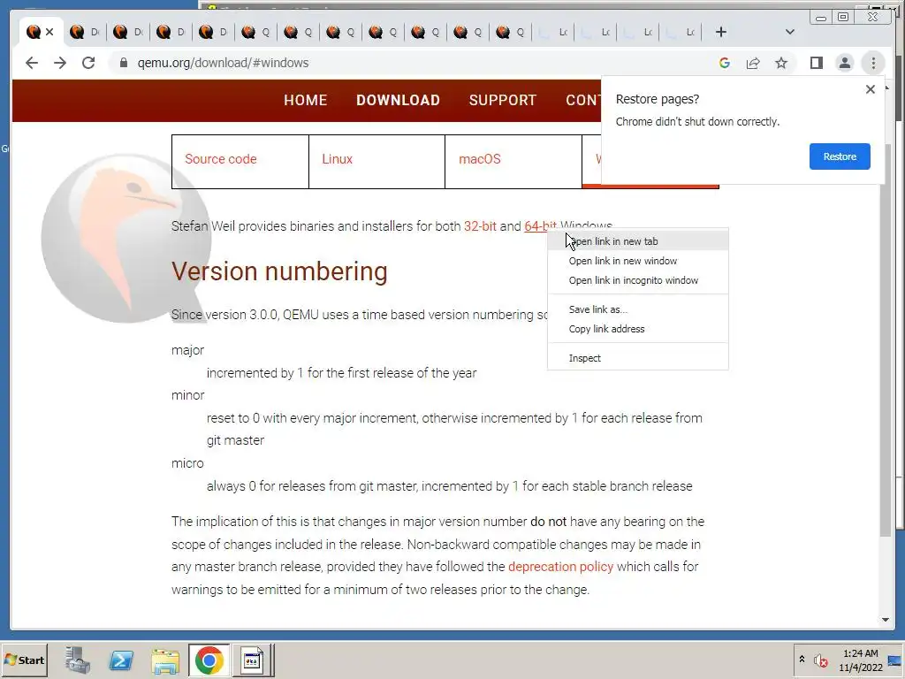Image resolution: width=905 pixels, height=679 pixels.
Task: Open the SUPPORT nav item
Action: 503,101
